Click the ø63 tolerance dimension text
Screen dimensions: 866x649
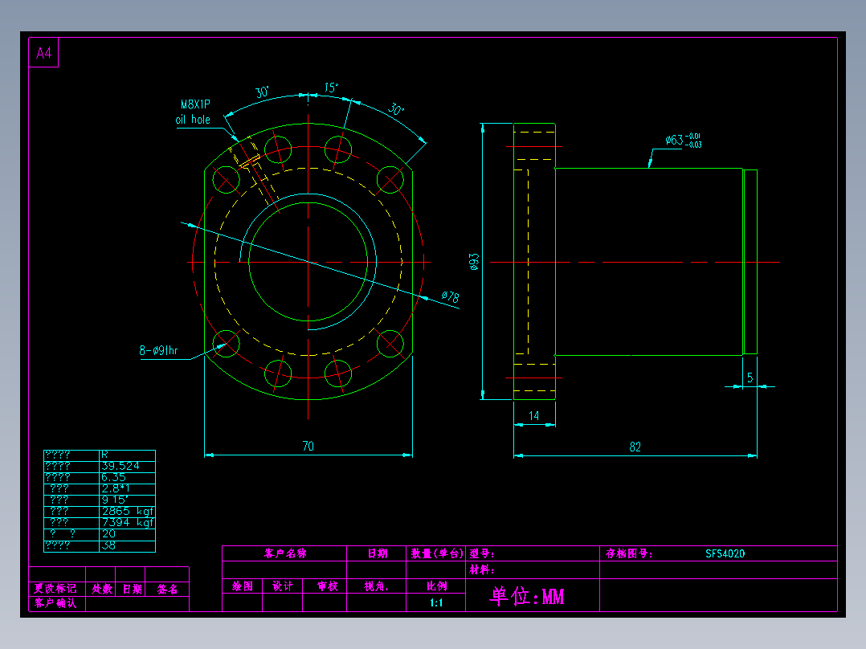click(683, 141)
